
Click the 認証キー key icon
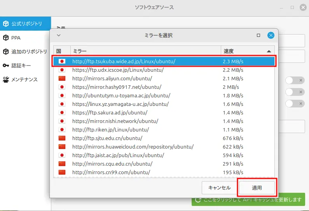(6, 66)
